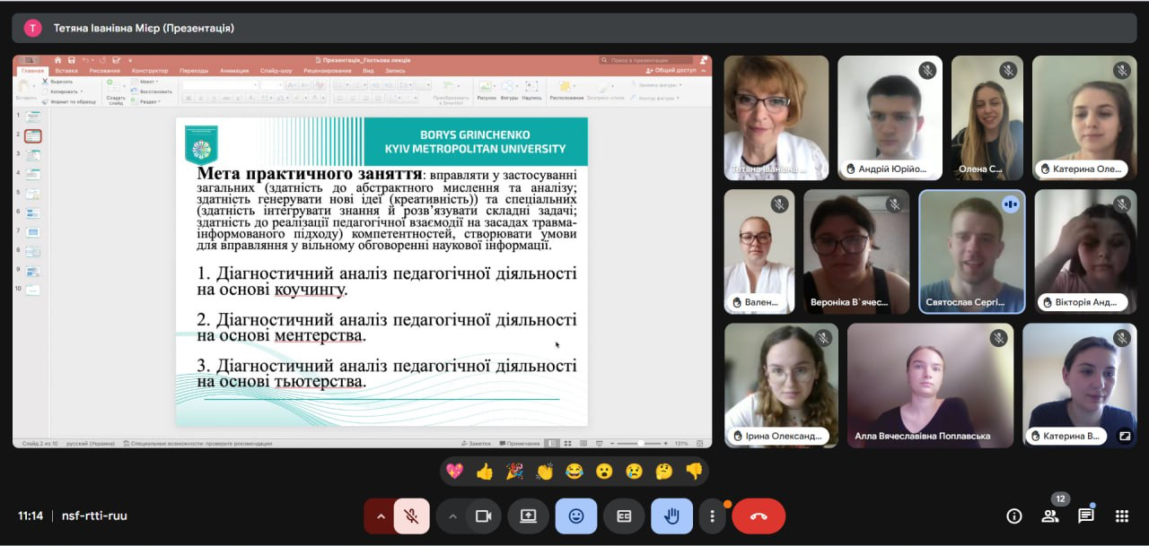This screenshot has width=1149, height=546.
Task: Open the activities grid icon
Action: pos(1121,516)
